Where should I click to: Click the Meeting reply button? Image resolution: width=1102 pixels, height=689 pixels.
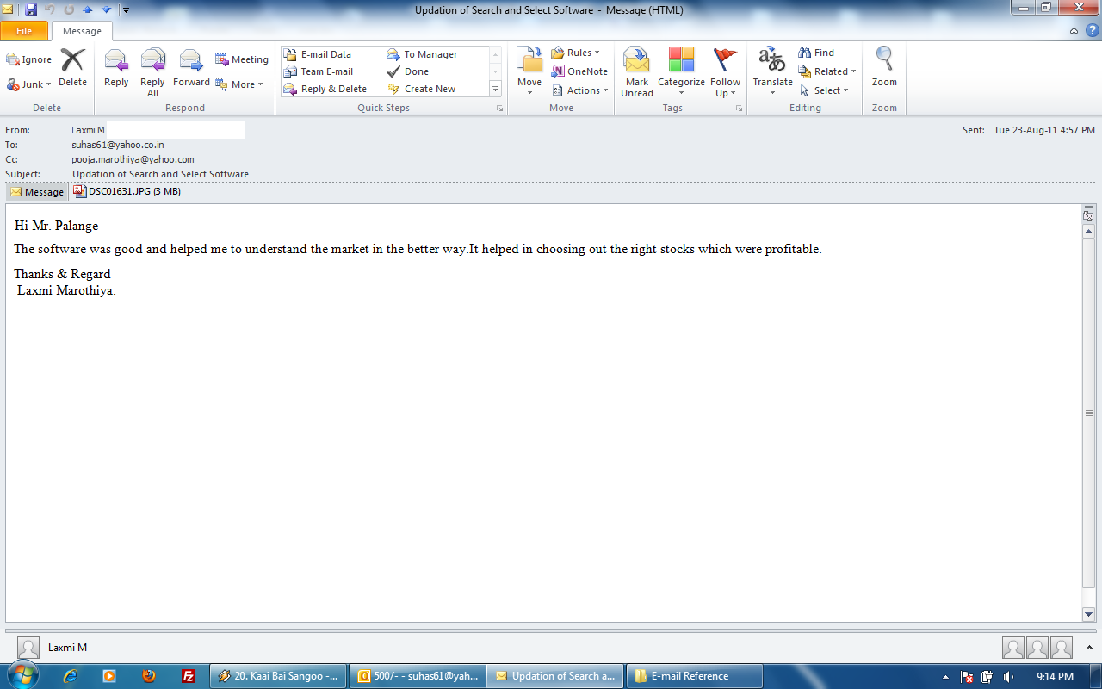pos(242,59)
